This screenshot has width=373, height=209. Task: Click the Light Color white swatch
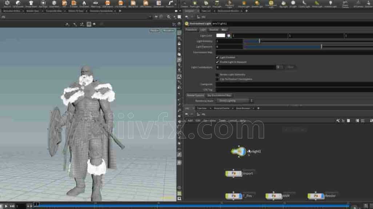(221, 36)
